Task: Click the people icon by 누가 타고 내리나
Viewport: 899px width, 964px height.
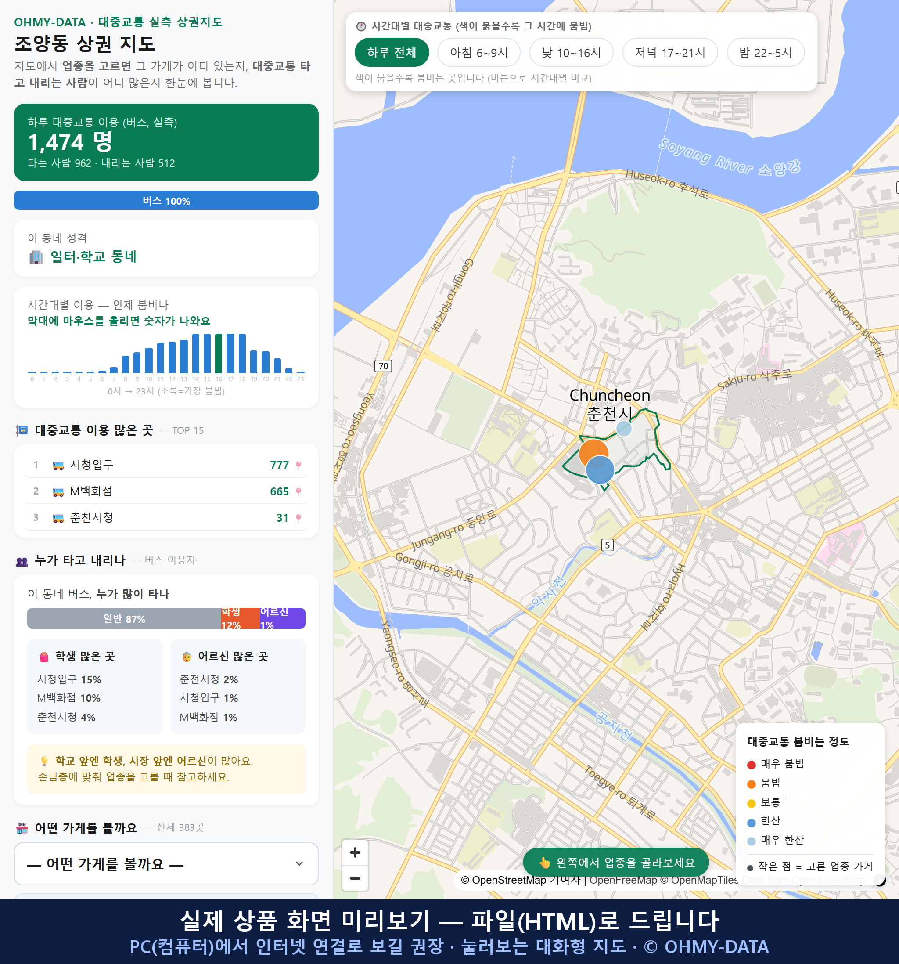Action: [22, 561]
